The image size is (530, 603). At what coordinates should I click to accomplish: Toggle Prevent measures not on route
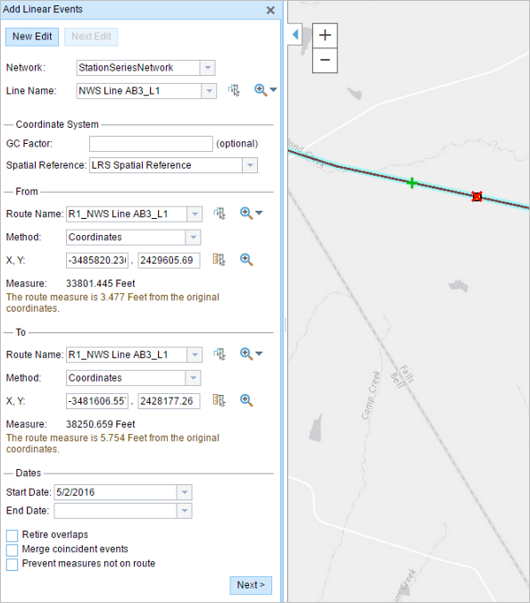click(x=12, y=565)
